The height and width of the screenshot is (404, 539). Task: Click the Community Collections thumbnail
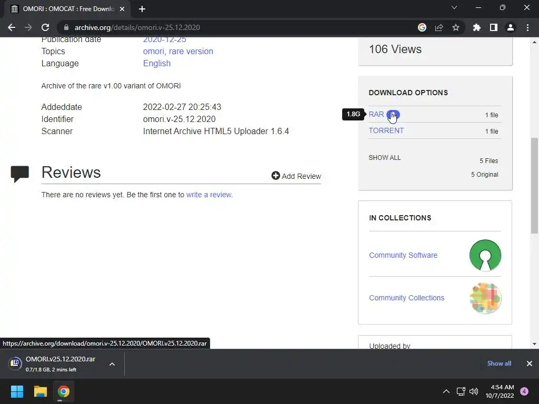click(485, 298)
